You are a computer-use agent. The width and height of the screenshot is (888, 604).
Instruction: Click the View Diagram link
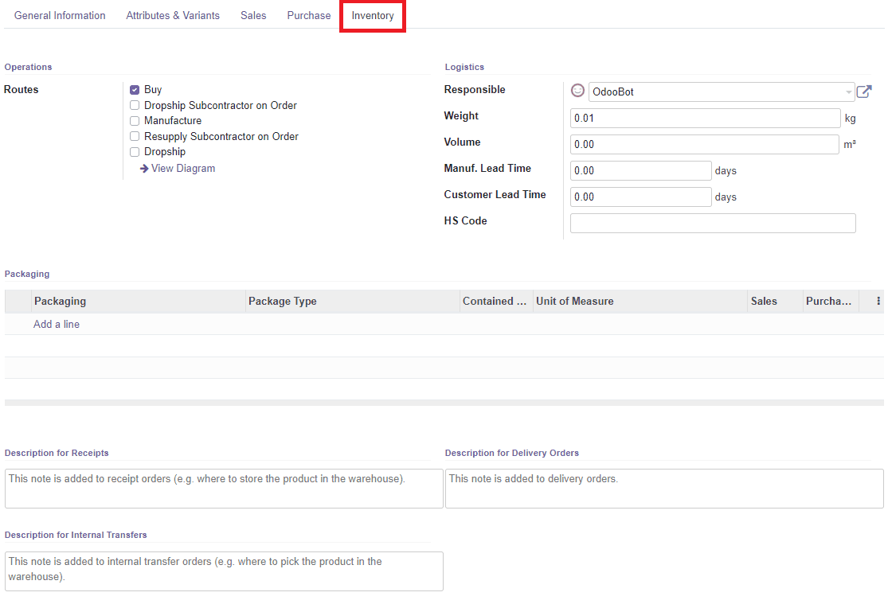pyautogui.click(x=182, y=168)
